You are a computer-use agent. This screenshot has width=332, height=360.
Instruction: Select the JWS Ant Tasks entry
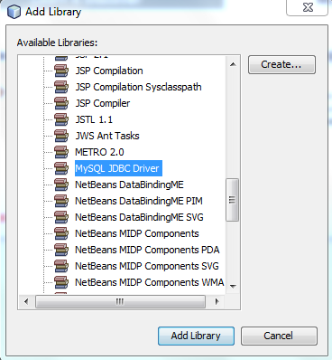[107, 136]
